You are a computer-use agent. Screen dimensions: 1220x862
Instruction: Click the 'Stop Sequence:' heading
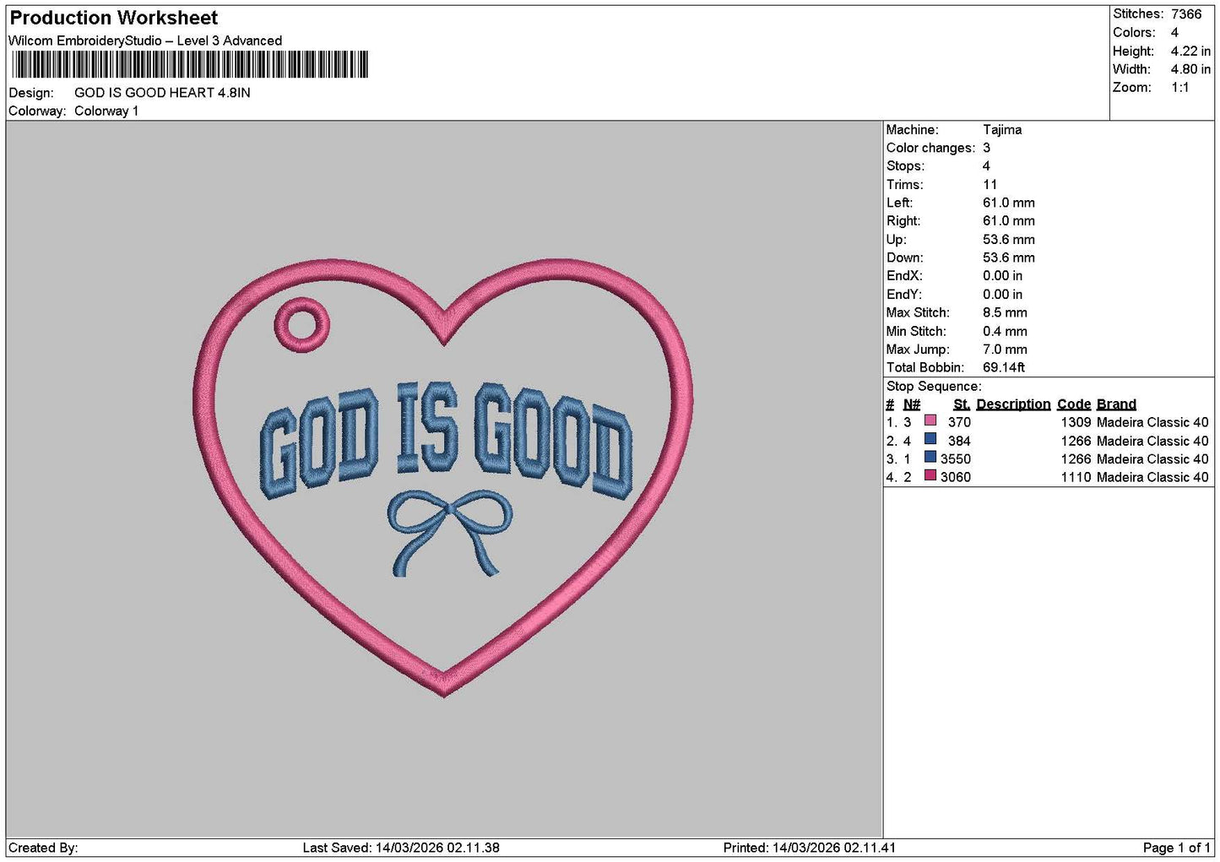coord(934,387)
